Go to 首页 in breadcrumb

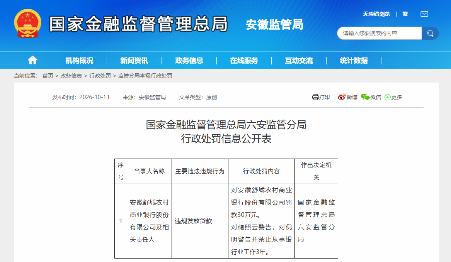tap(48, 76)
